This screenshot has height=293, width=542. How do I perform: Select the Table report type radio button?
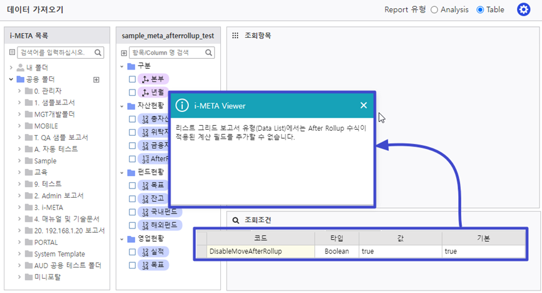click(480, 10)
